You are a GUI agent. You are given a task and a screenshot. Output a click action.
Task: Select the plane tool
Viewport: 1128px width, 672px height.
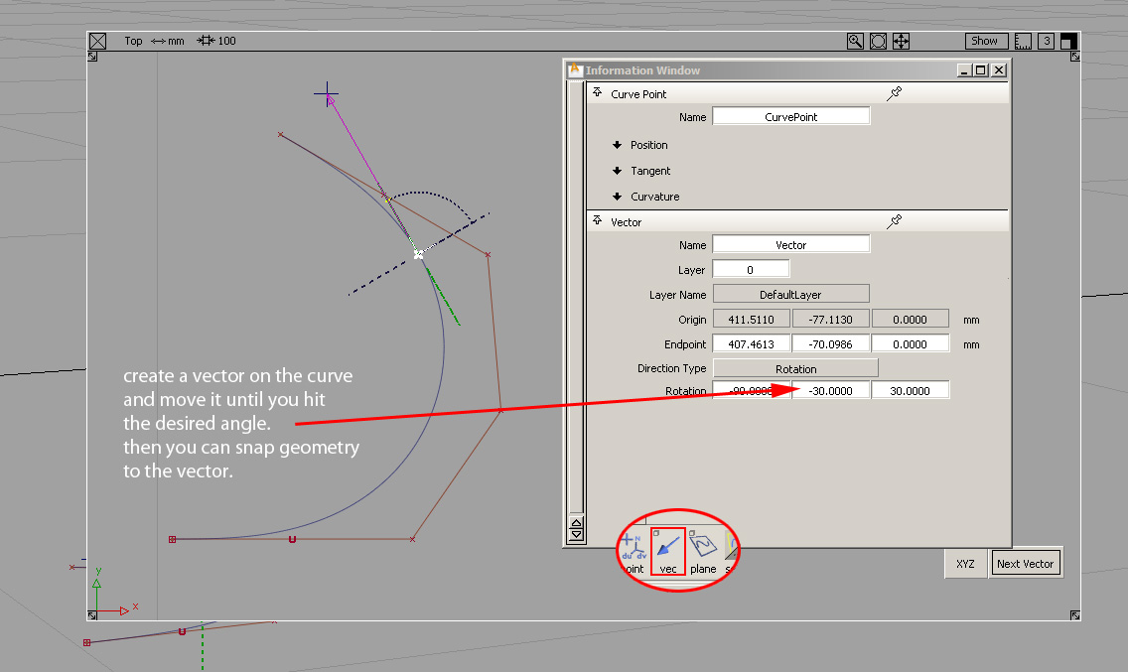tap(703, 548)
